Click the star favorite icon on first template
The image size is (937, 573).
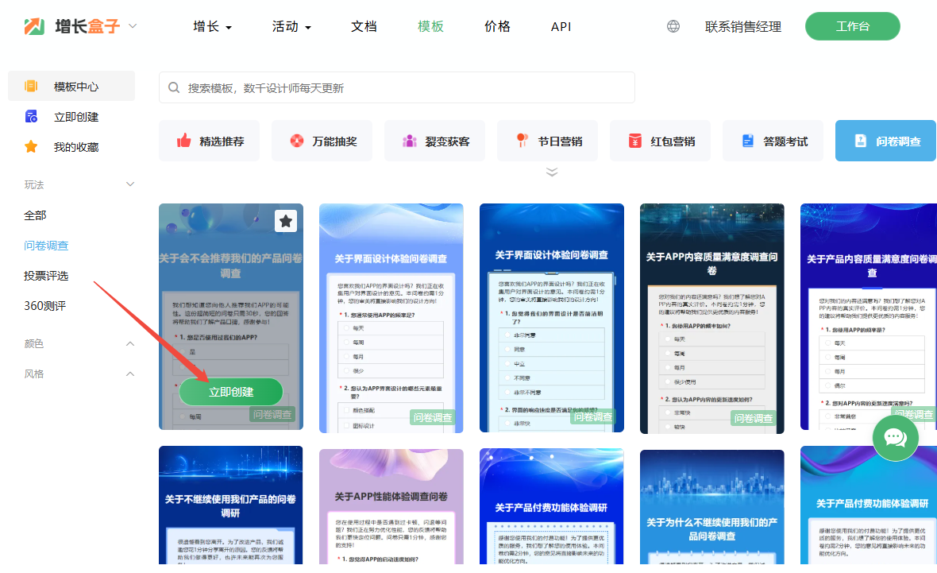point(286,221)
